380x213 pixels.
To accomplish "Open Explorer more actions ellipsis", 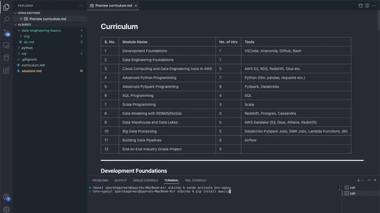I will 81,5.
